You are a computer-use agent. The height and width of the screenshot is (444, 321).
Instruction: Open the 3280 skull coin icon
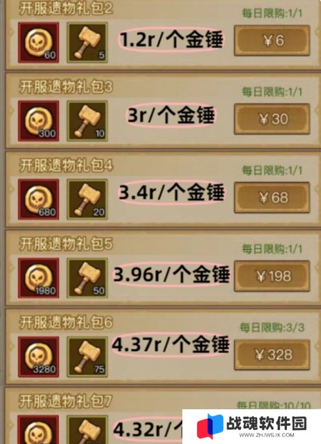click(38, 356)
